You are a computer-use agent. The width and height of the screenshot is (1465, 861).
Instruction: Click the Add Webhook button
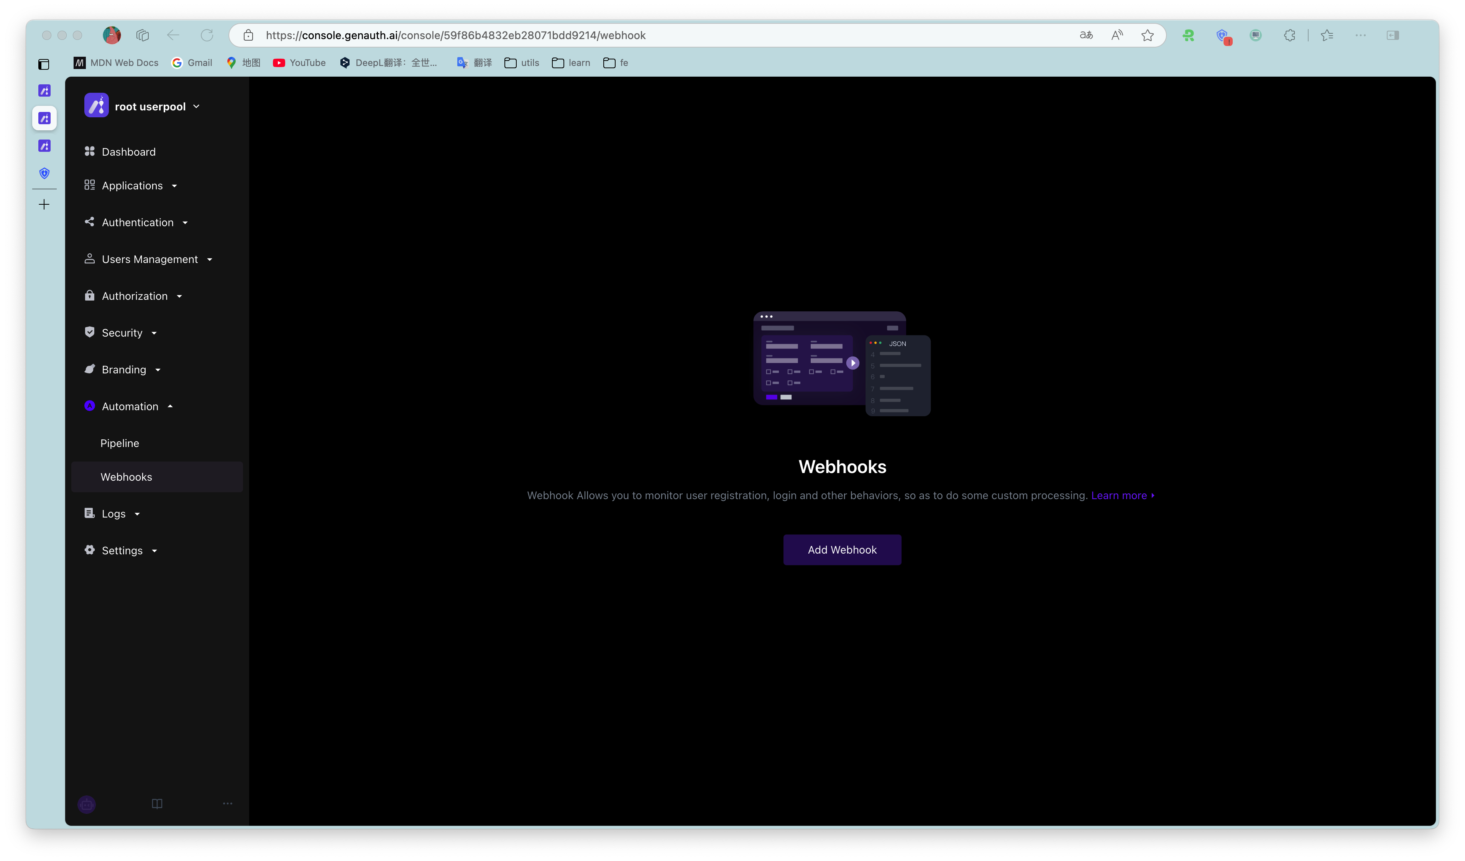pyautogui.click(x=842, y=550)
